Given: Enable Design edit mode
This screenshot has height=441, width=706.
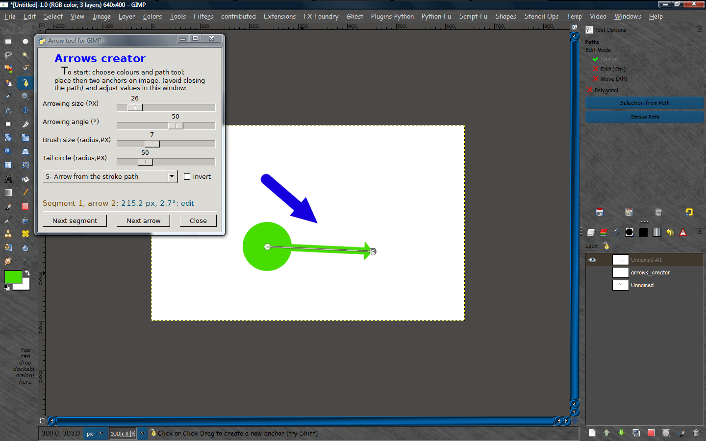Looking at the screenshot, I should pos(605,59).
